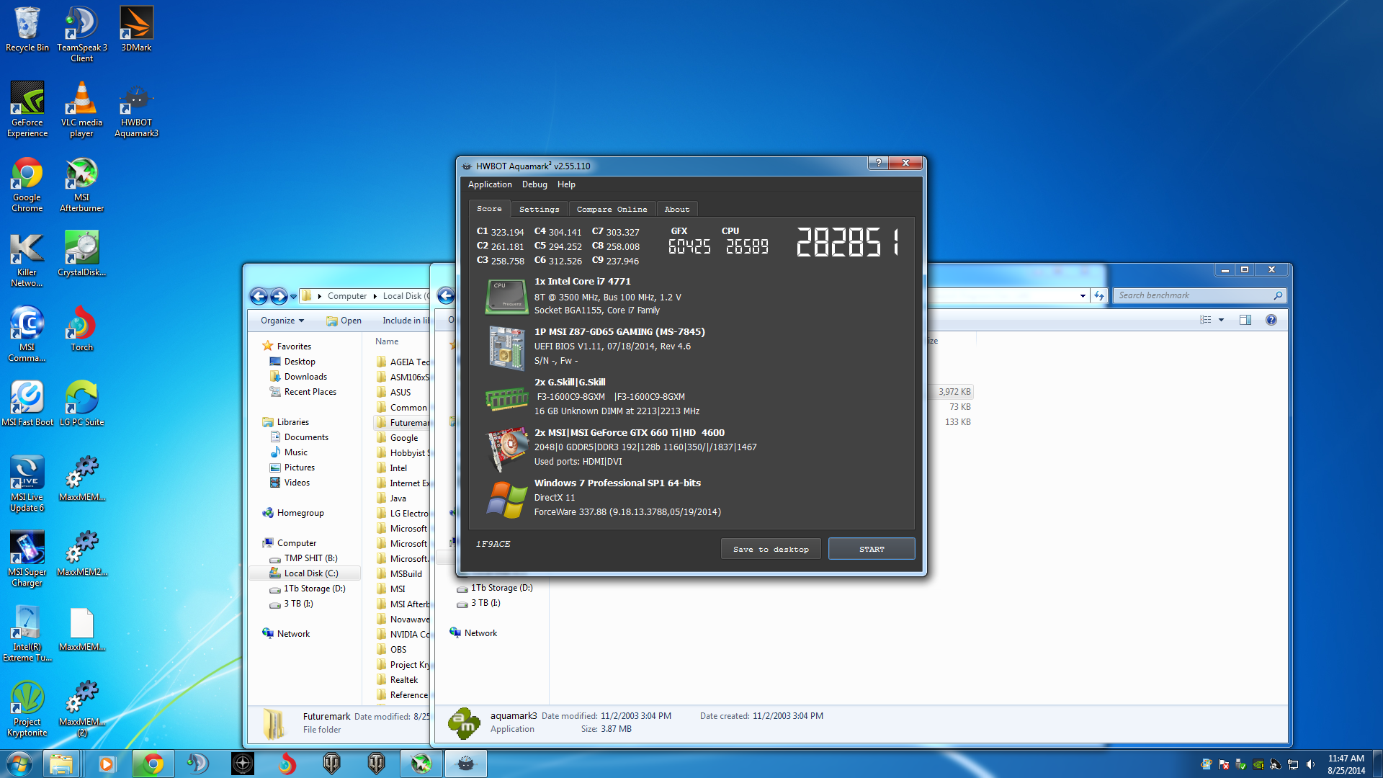Click Save to desktop button

click(x=771, y=549)
